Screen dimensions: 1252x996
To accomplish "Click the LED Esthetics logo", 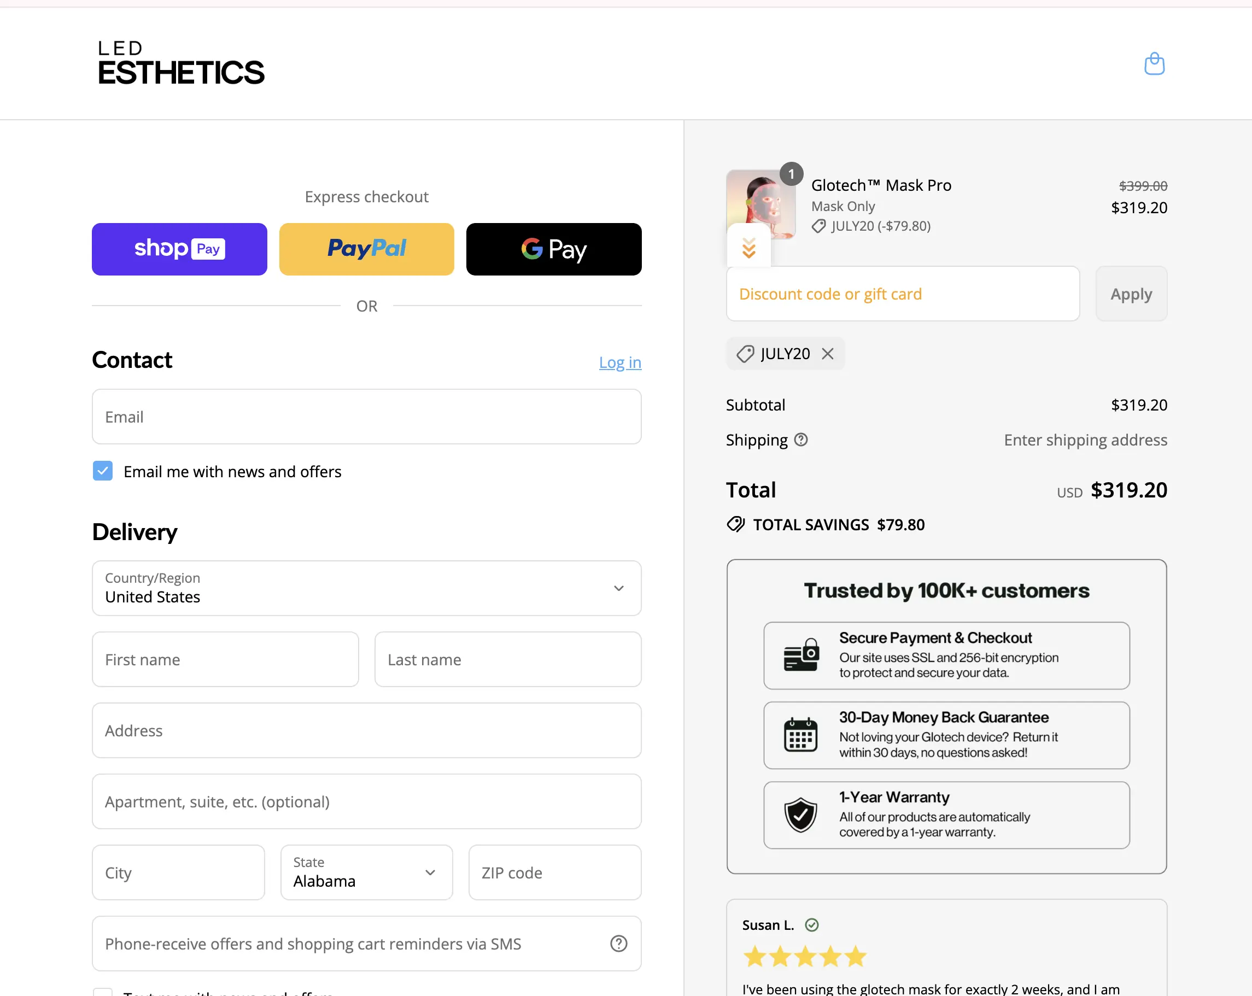I will click(x=180, y=63).
